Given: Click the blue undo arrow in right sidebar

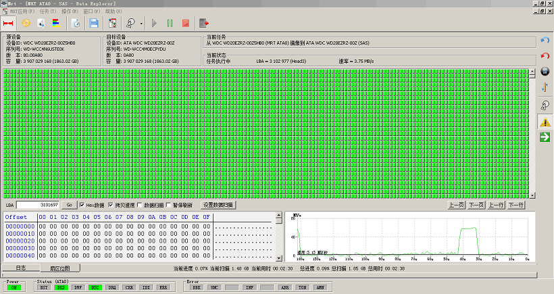Looking at the screenshot, I should point(545,41).
